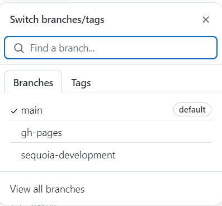The width and height of the screenshot is (222, 206).
Task: Go to the full branches page link
Action: click(47, 189)
